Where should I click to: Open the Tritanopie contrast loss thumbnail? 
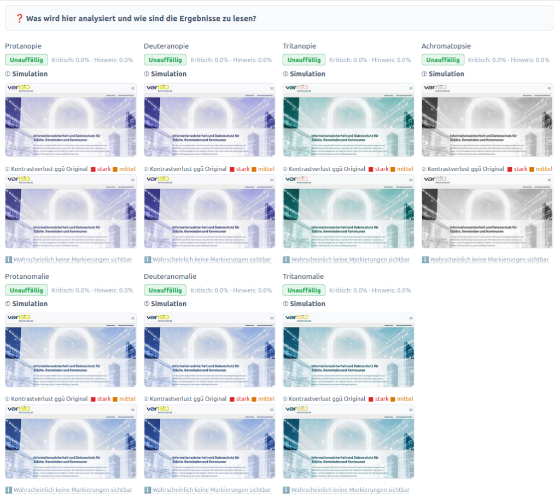348,212
